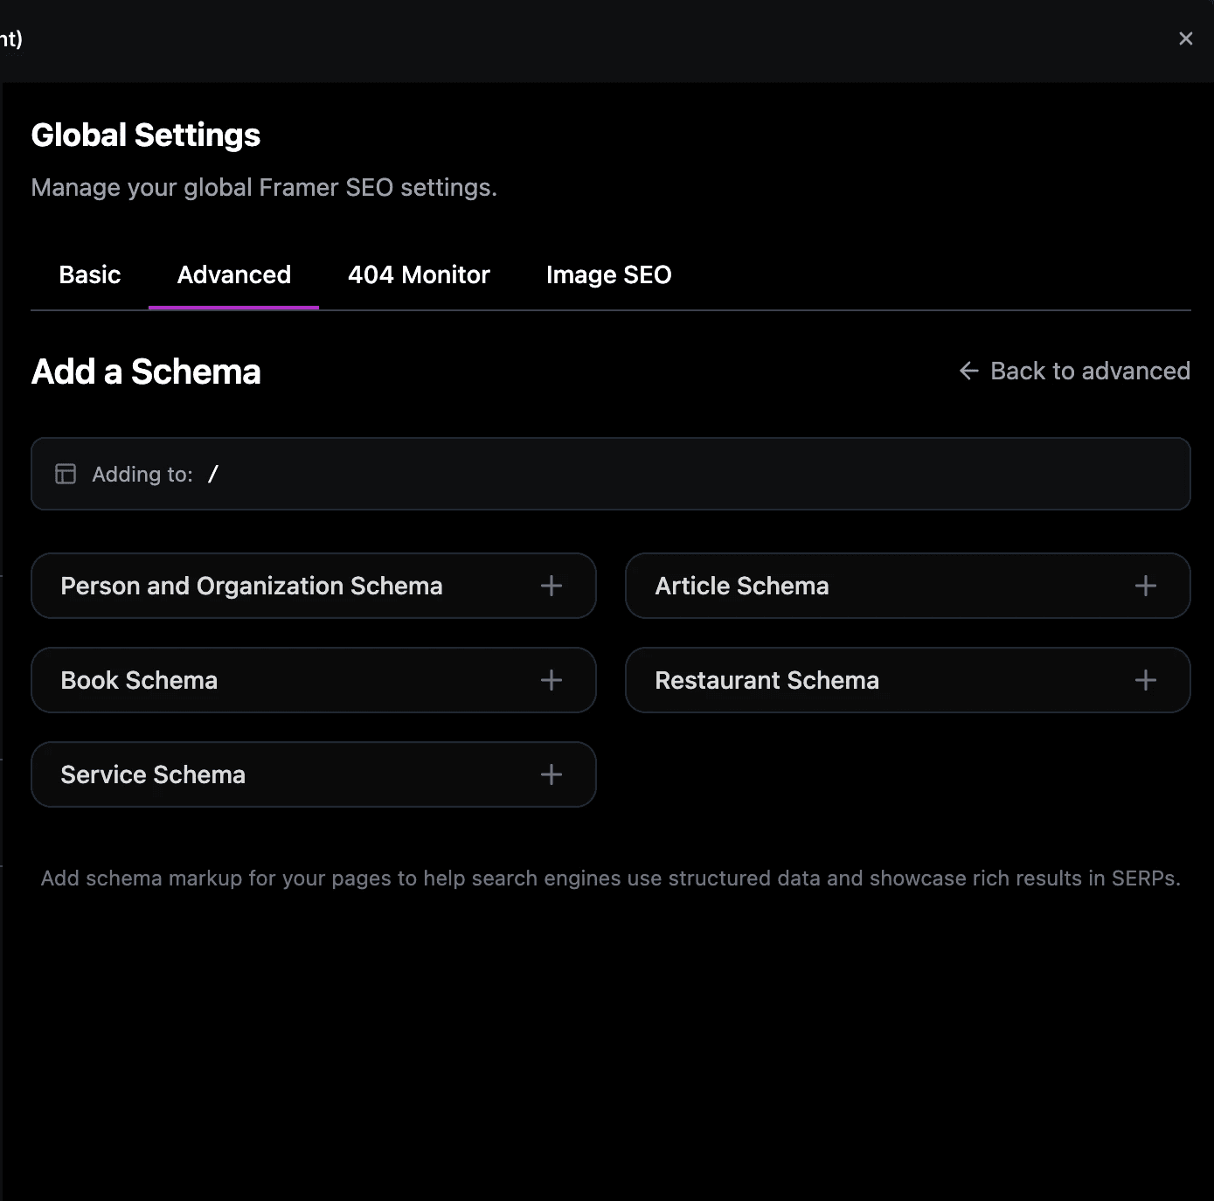The height and width of the screenshot is (1201, 1214).
Task: Close the Global Settings panel
Action: (1185, 38)
